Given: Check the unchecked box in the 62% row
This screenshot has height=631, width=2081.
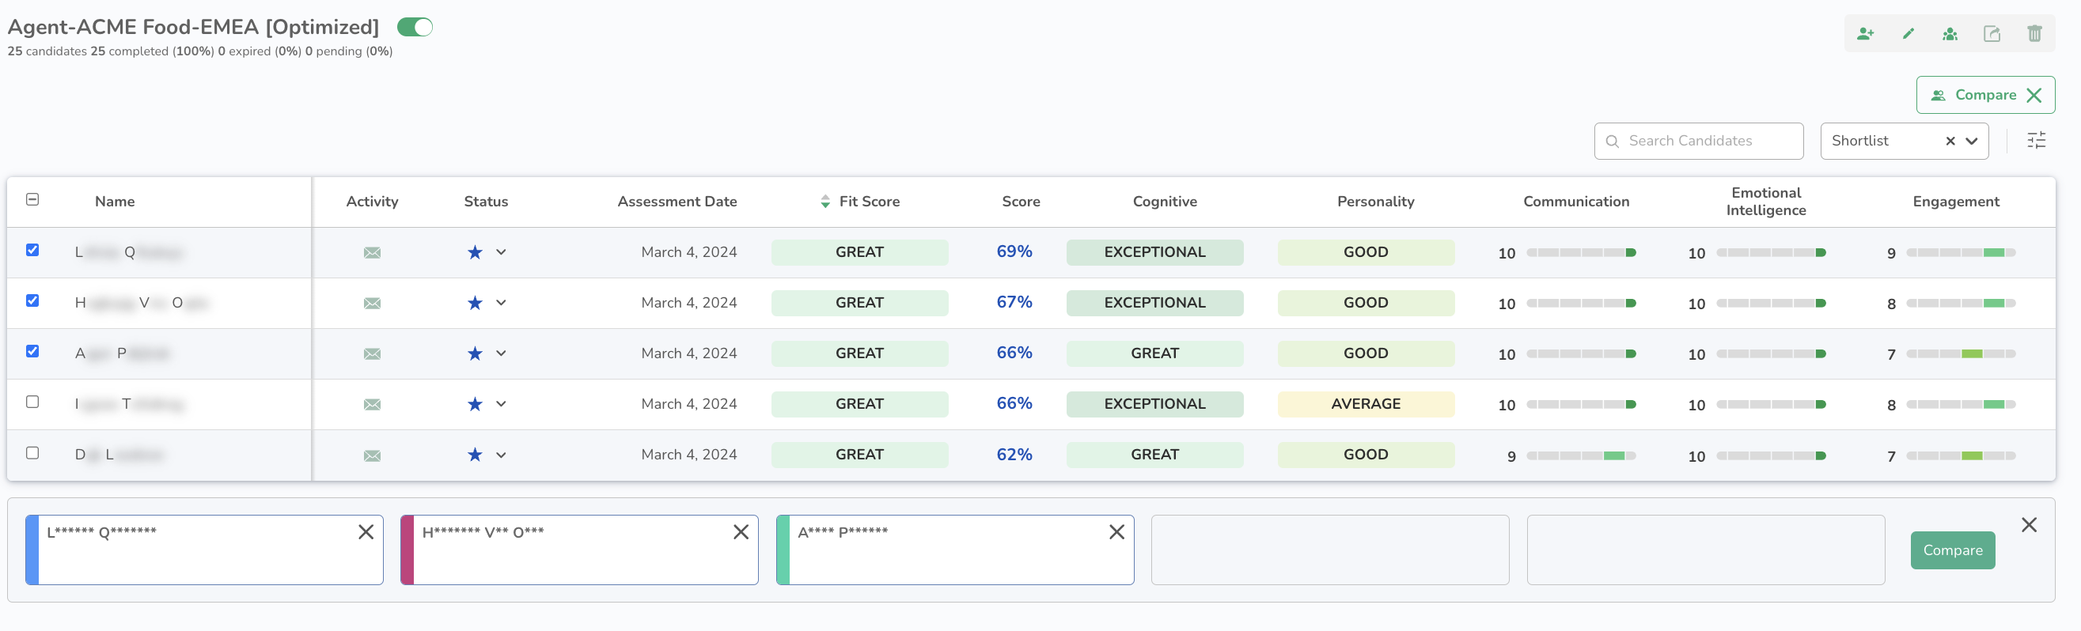Looking at the screenshot, I should 32,452.
